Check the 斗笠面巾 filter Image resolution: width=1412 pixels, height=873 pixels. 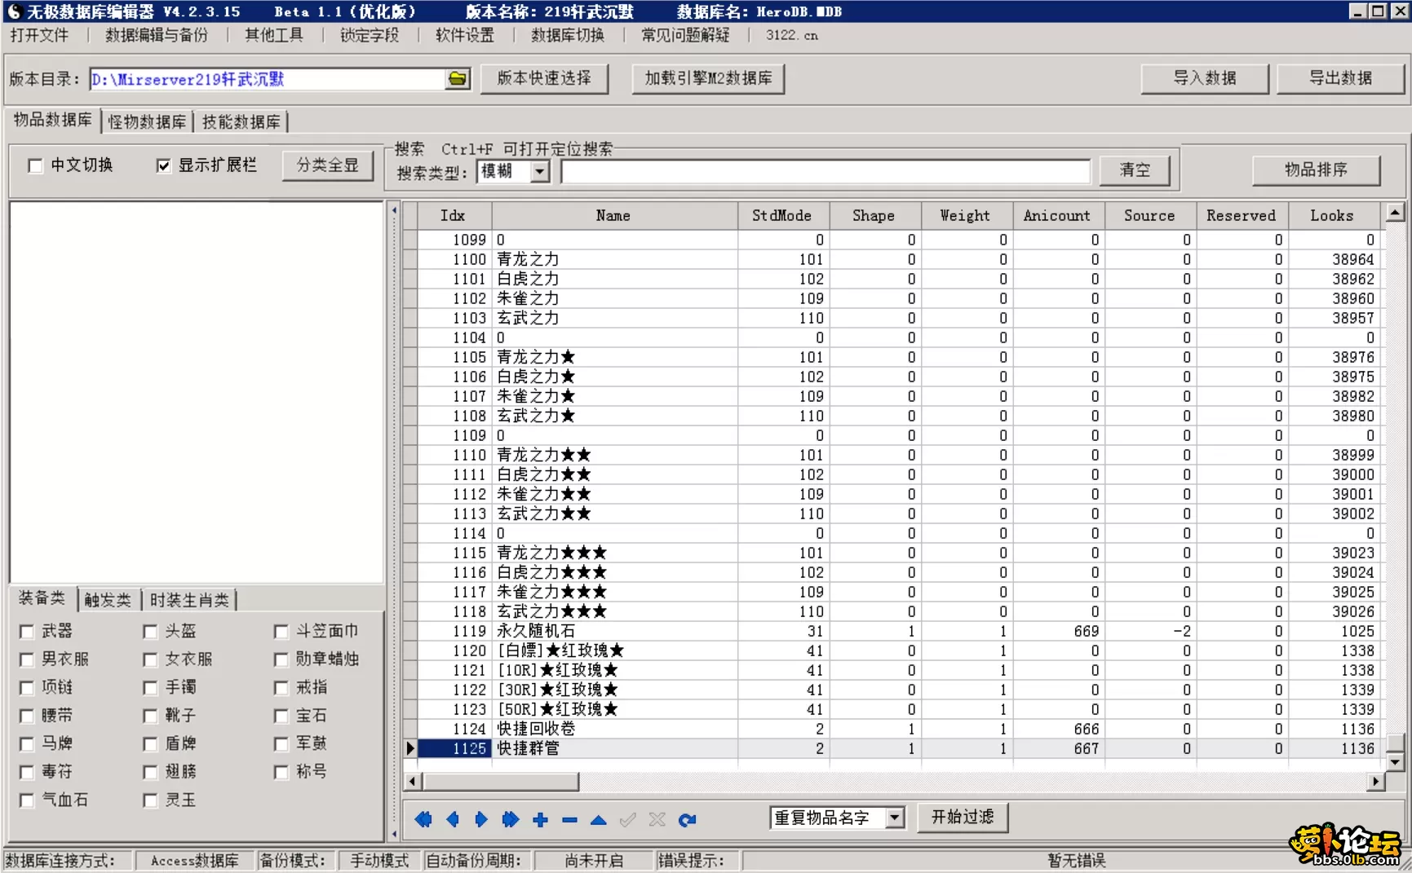pos(281,632)
